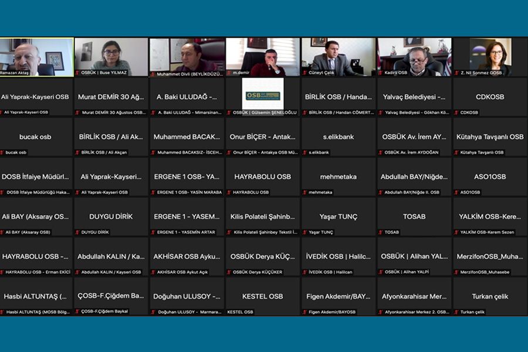Image resolution: width=528 pixels, height=352 pixels.
Task: Click muted mic icon beside mehmetaka label
Action: point(305,192)
